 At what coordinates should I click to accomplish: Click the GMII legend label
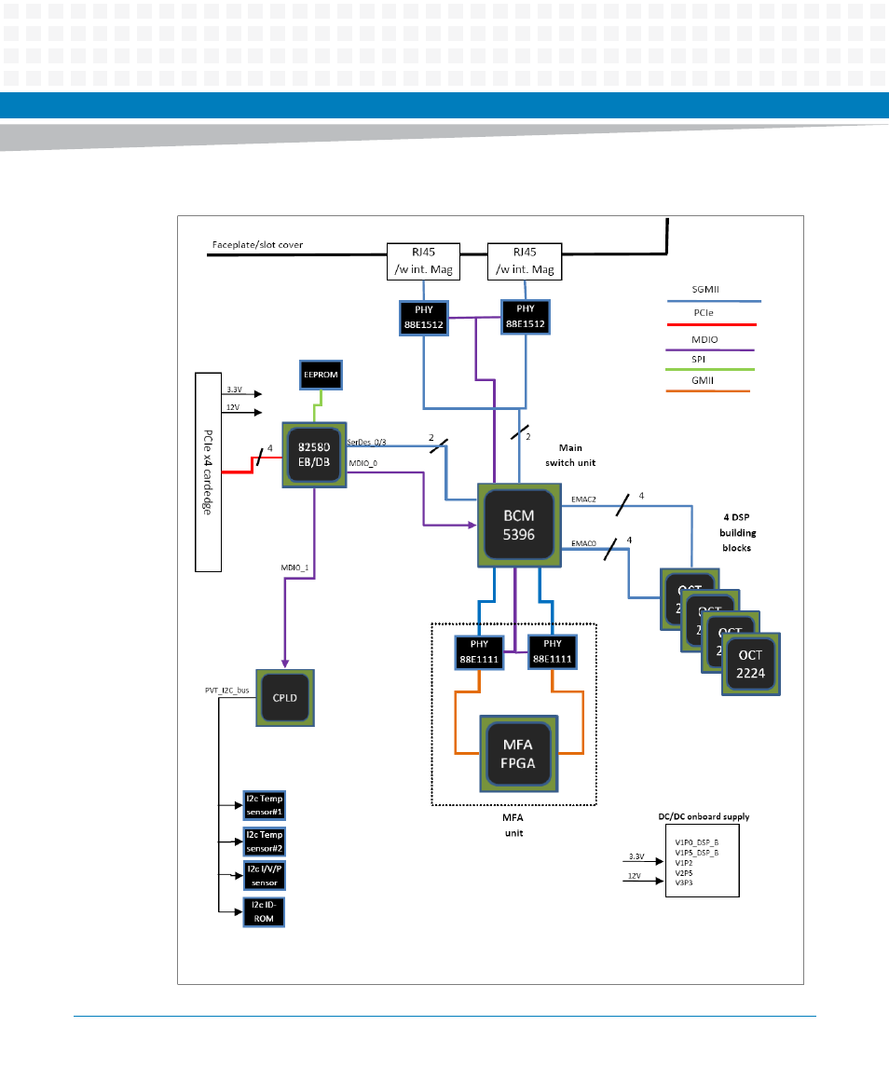703,380
